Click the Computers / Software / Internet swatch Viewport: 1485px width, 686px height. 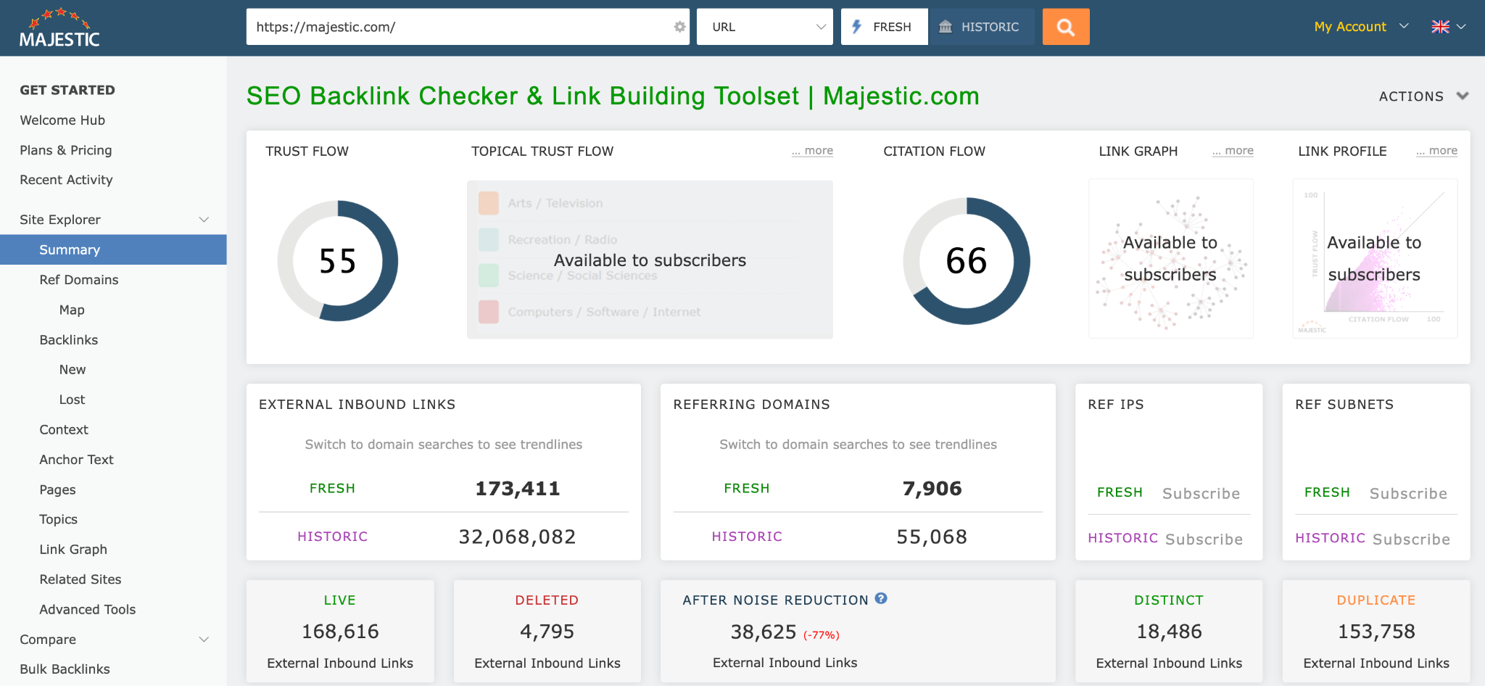[x=489, y=312]
